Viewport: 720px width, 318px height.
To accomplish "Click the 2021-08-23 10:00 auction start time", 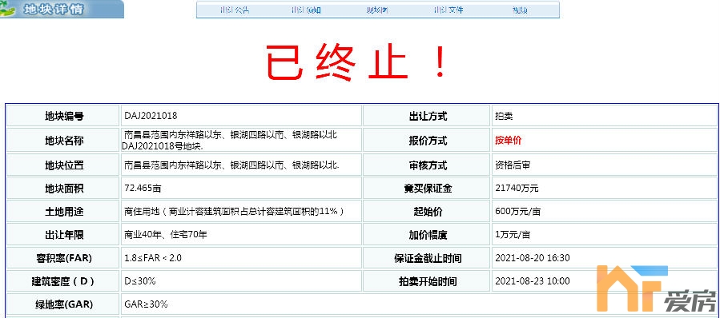I will [x=533, y=281].
